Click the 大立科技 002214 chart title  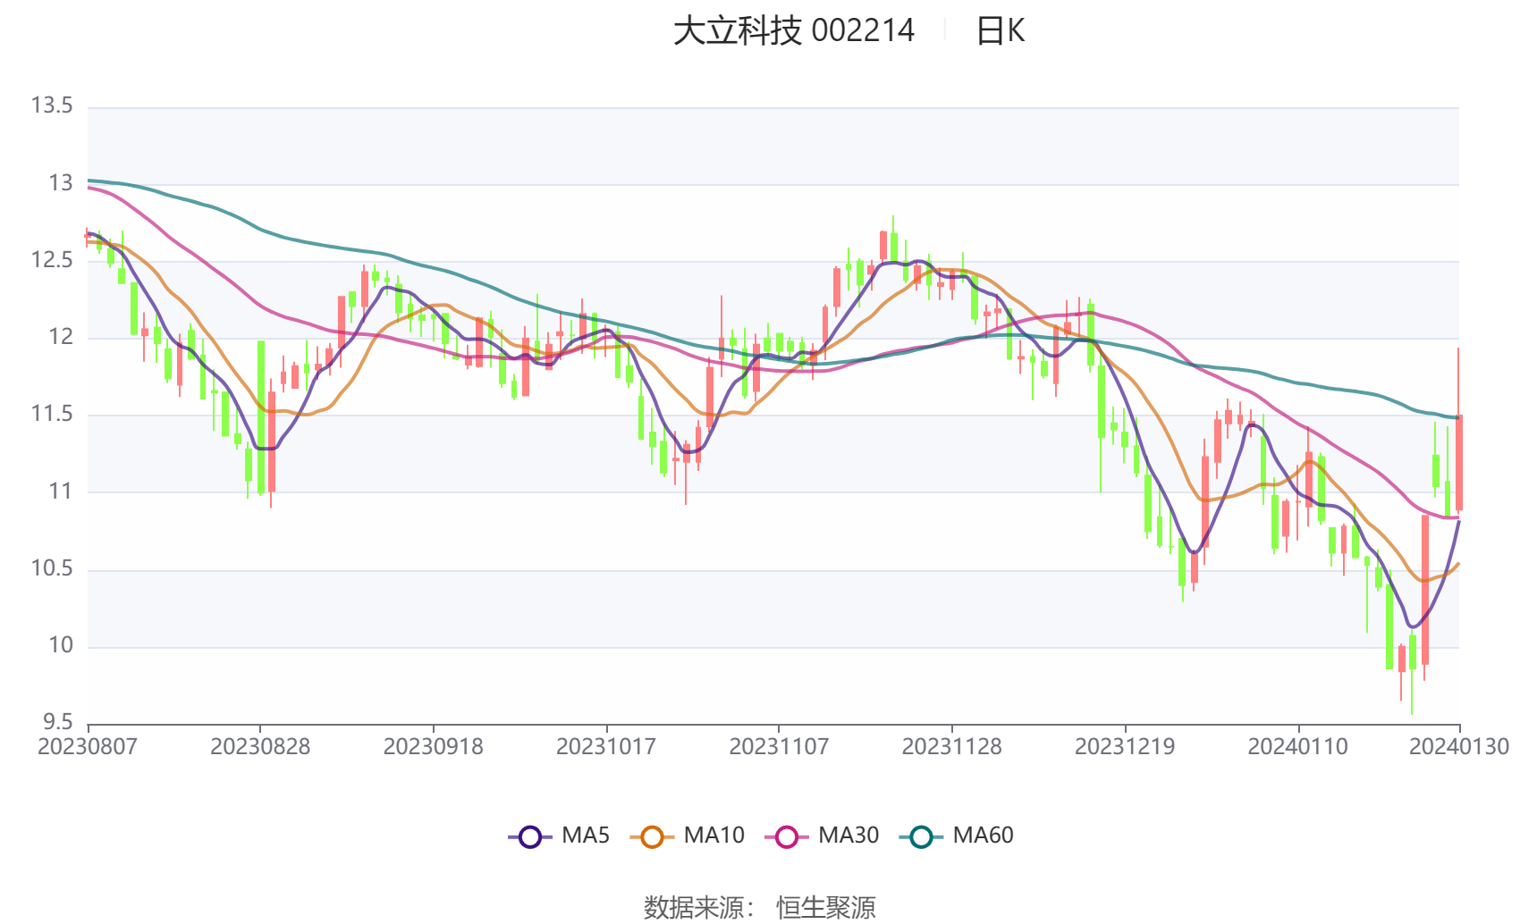[x=793, y=31]
